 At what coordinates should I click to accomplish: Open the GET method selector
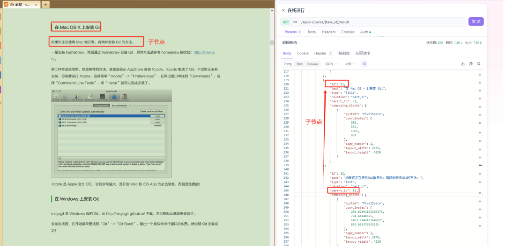tap(286, 22)
